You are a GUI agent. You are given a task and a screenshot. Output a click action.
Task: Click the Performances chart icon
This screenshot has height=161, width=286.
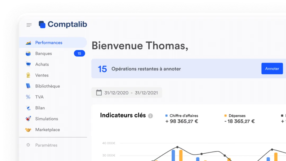click(28, 43)
